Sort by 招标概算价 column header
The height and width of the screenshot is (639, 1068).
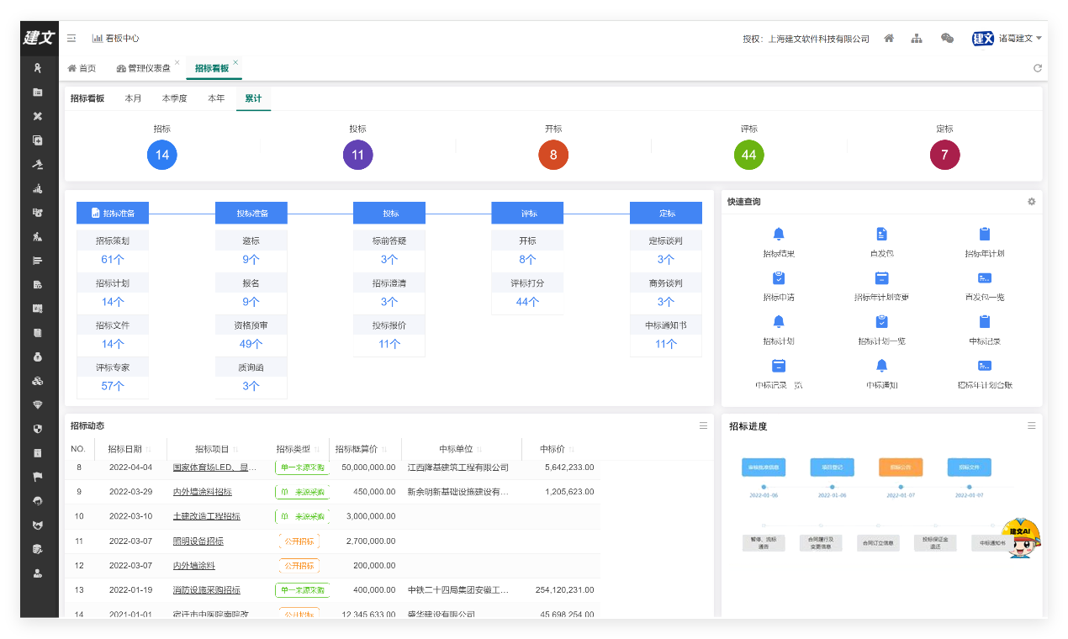[x=362, y=449]
